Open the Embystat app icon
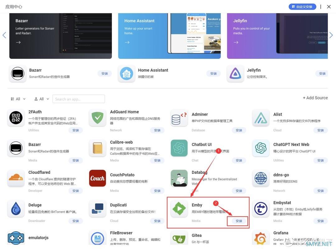Image resolution: width=336 pixels, height=250 pixels. coord(261,208)
